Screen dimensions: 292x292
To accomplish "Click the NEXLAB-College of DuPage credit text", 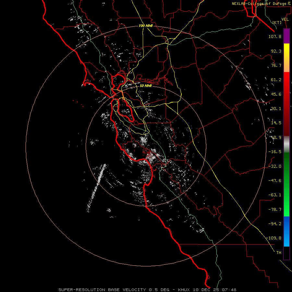I will (x=262, y=4).
